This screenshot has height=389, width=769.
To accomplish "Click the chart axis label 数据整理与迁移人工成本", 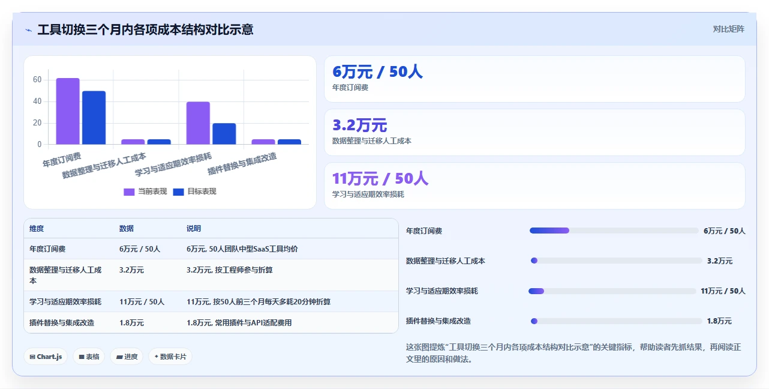I will point(104,165).
